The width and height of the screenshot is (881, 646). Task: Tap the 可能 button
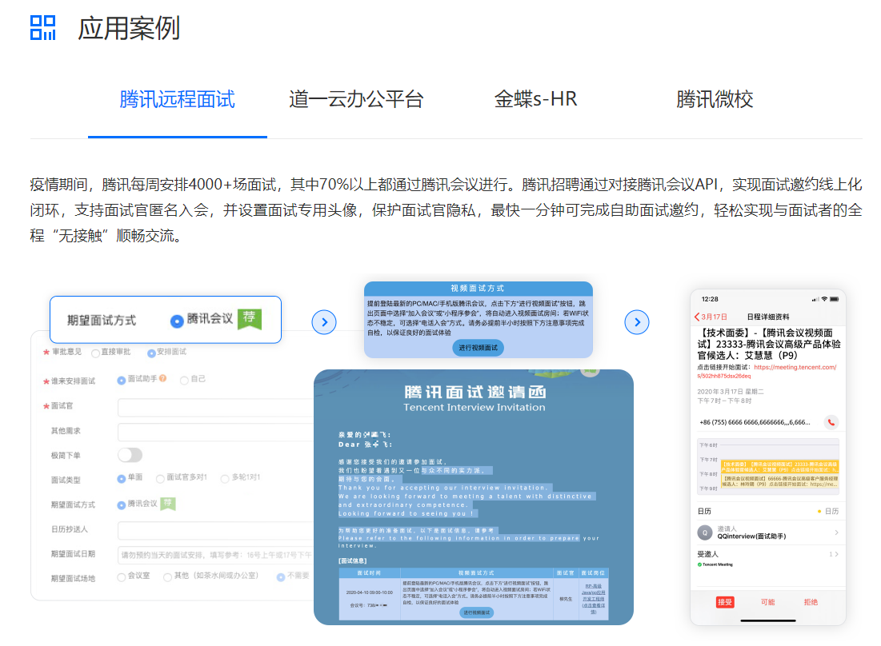tap(767, 602)
